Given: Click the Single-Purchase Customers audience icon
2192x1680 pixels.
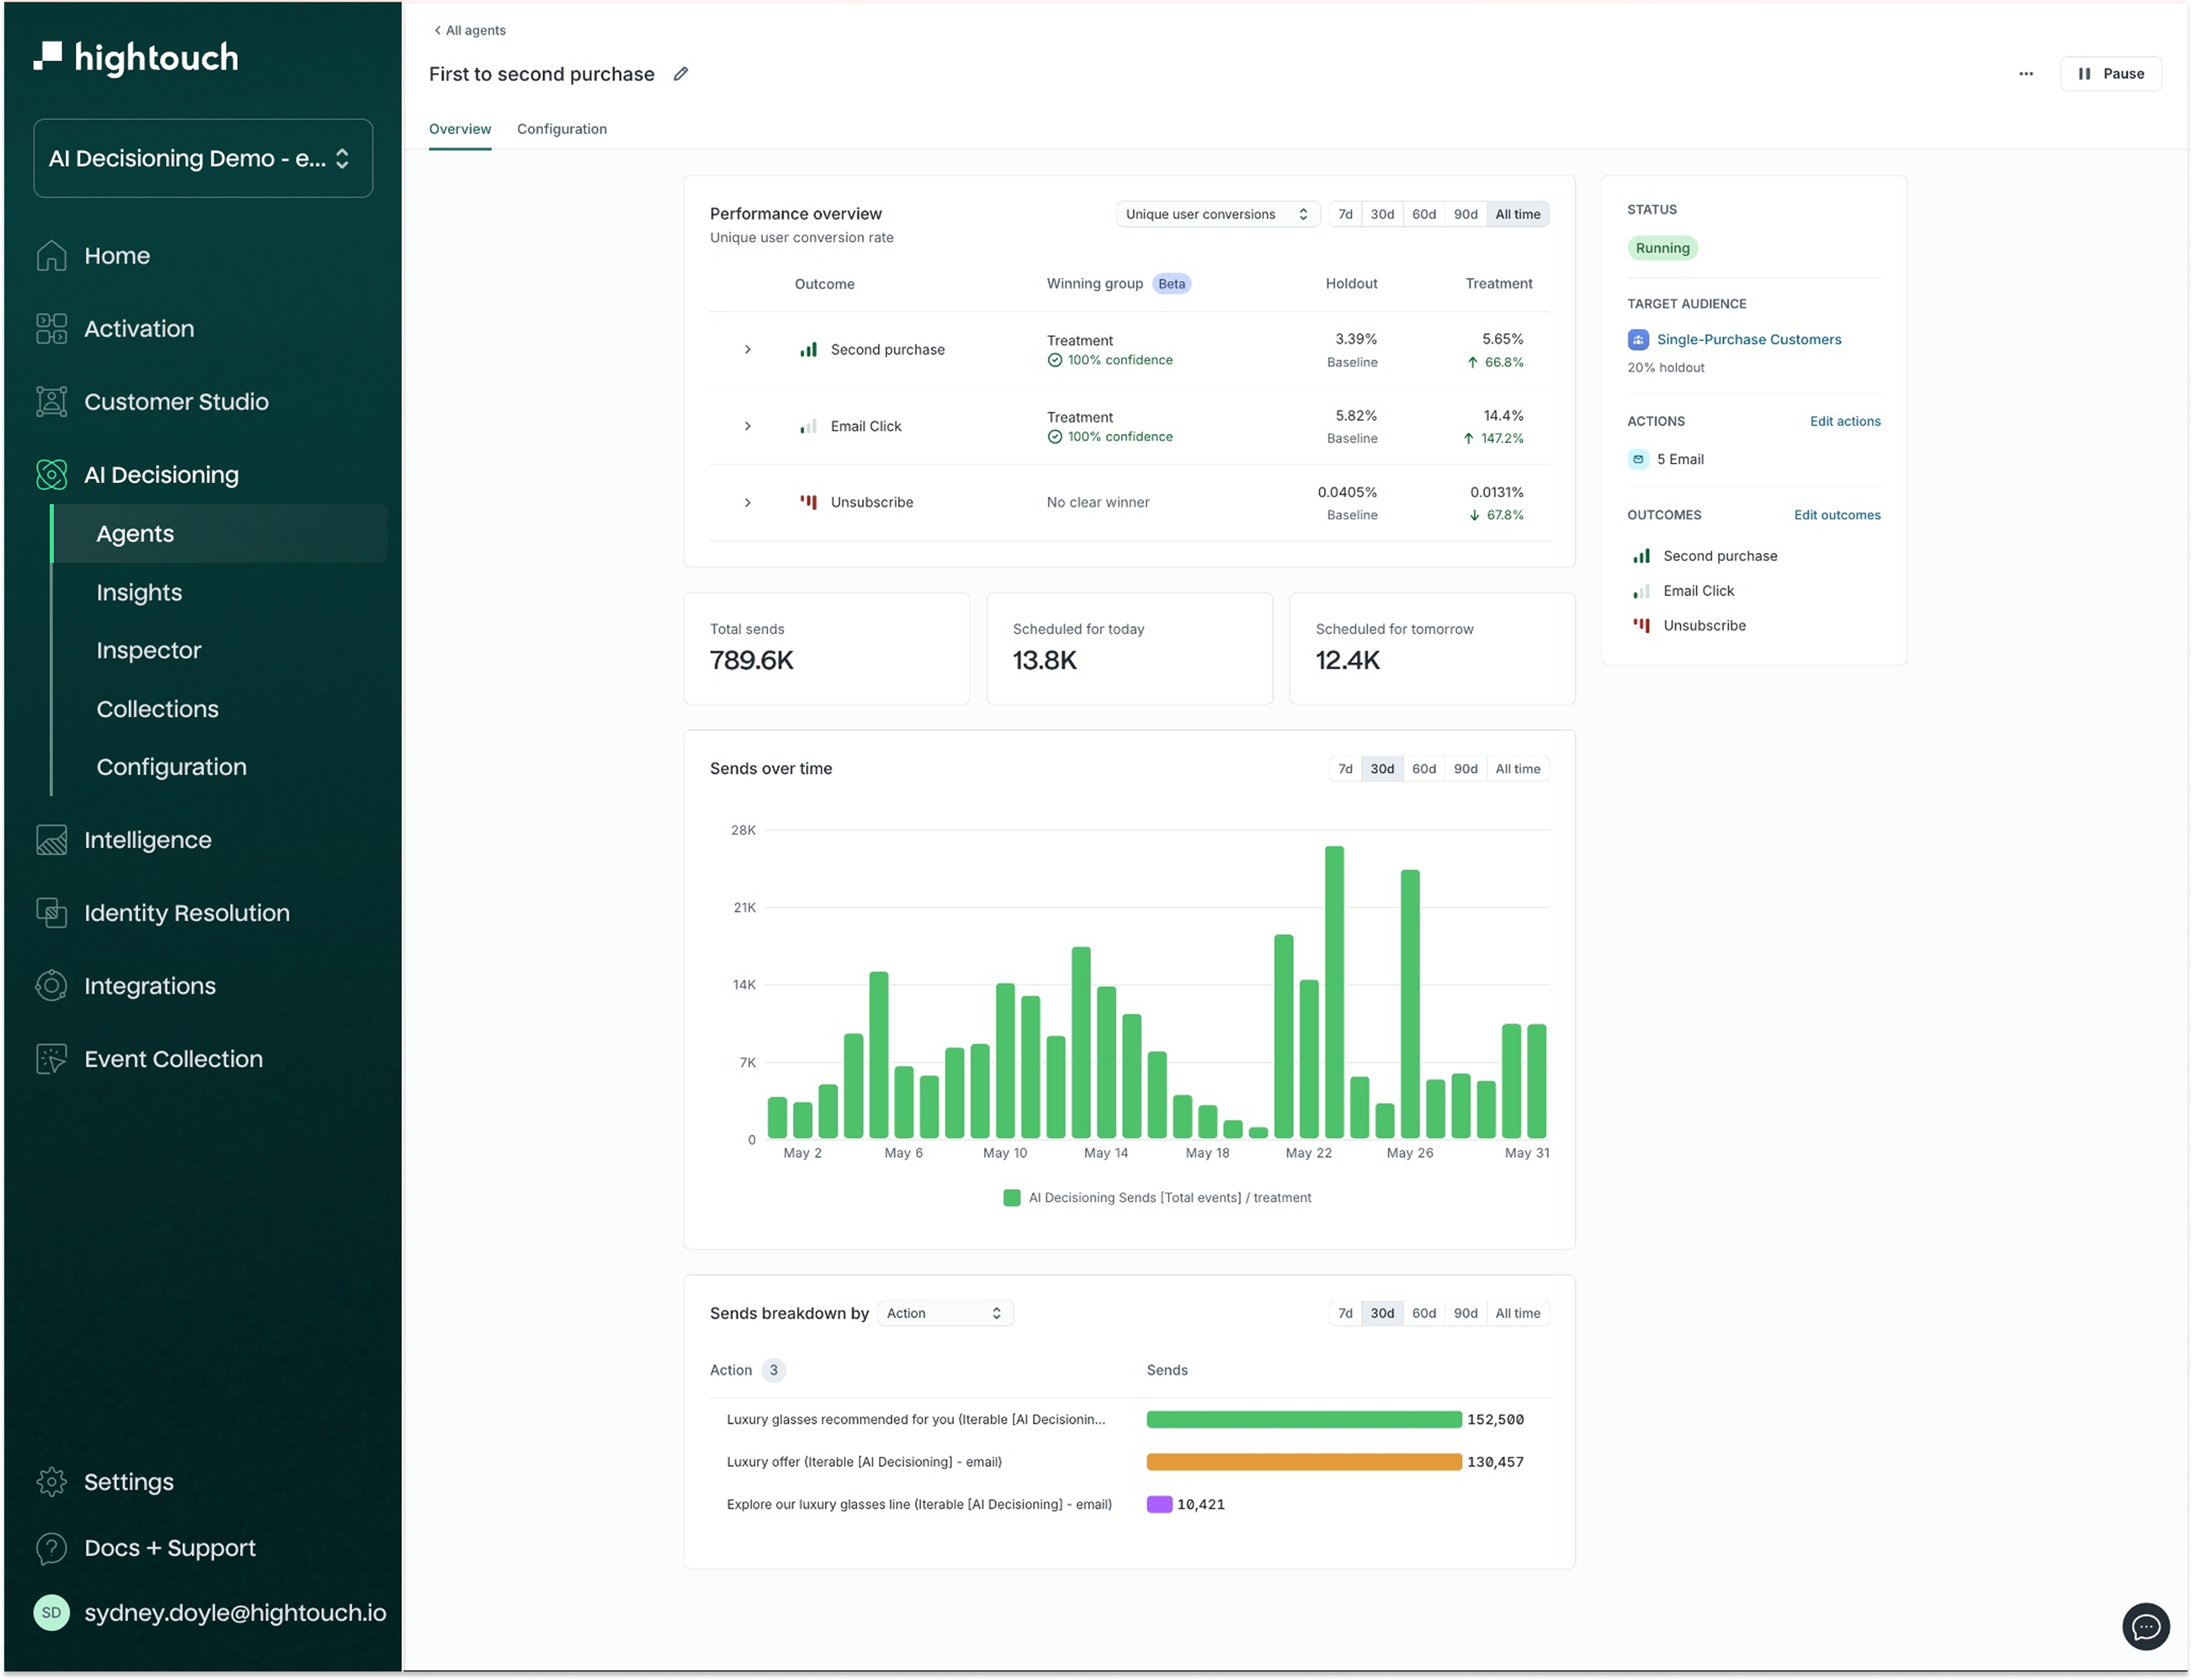Looking at the screenshot, I should pos(1638,340).
